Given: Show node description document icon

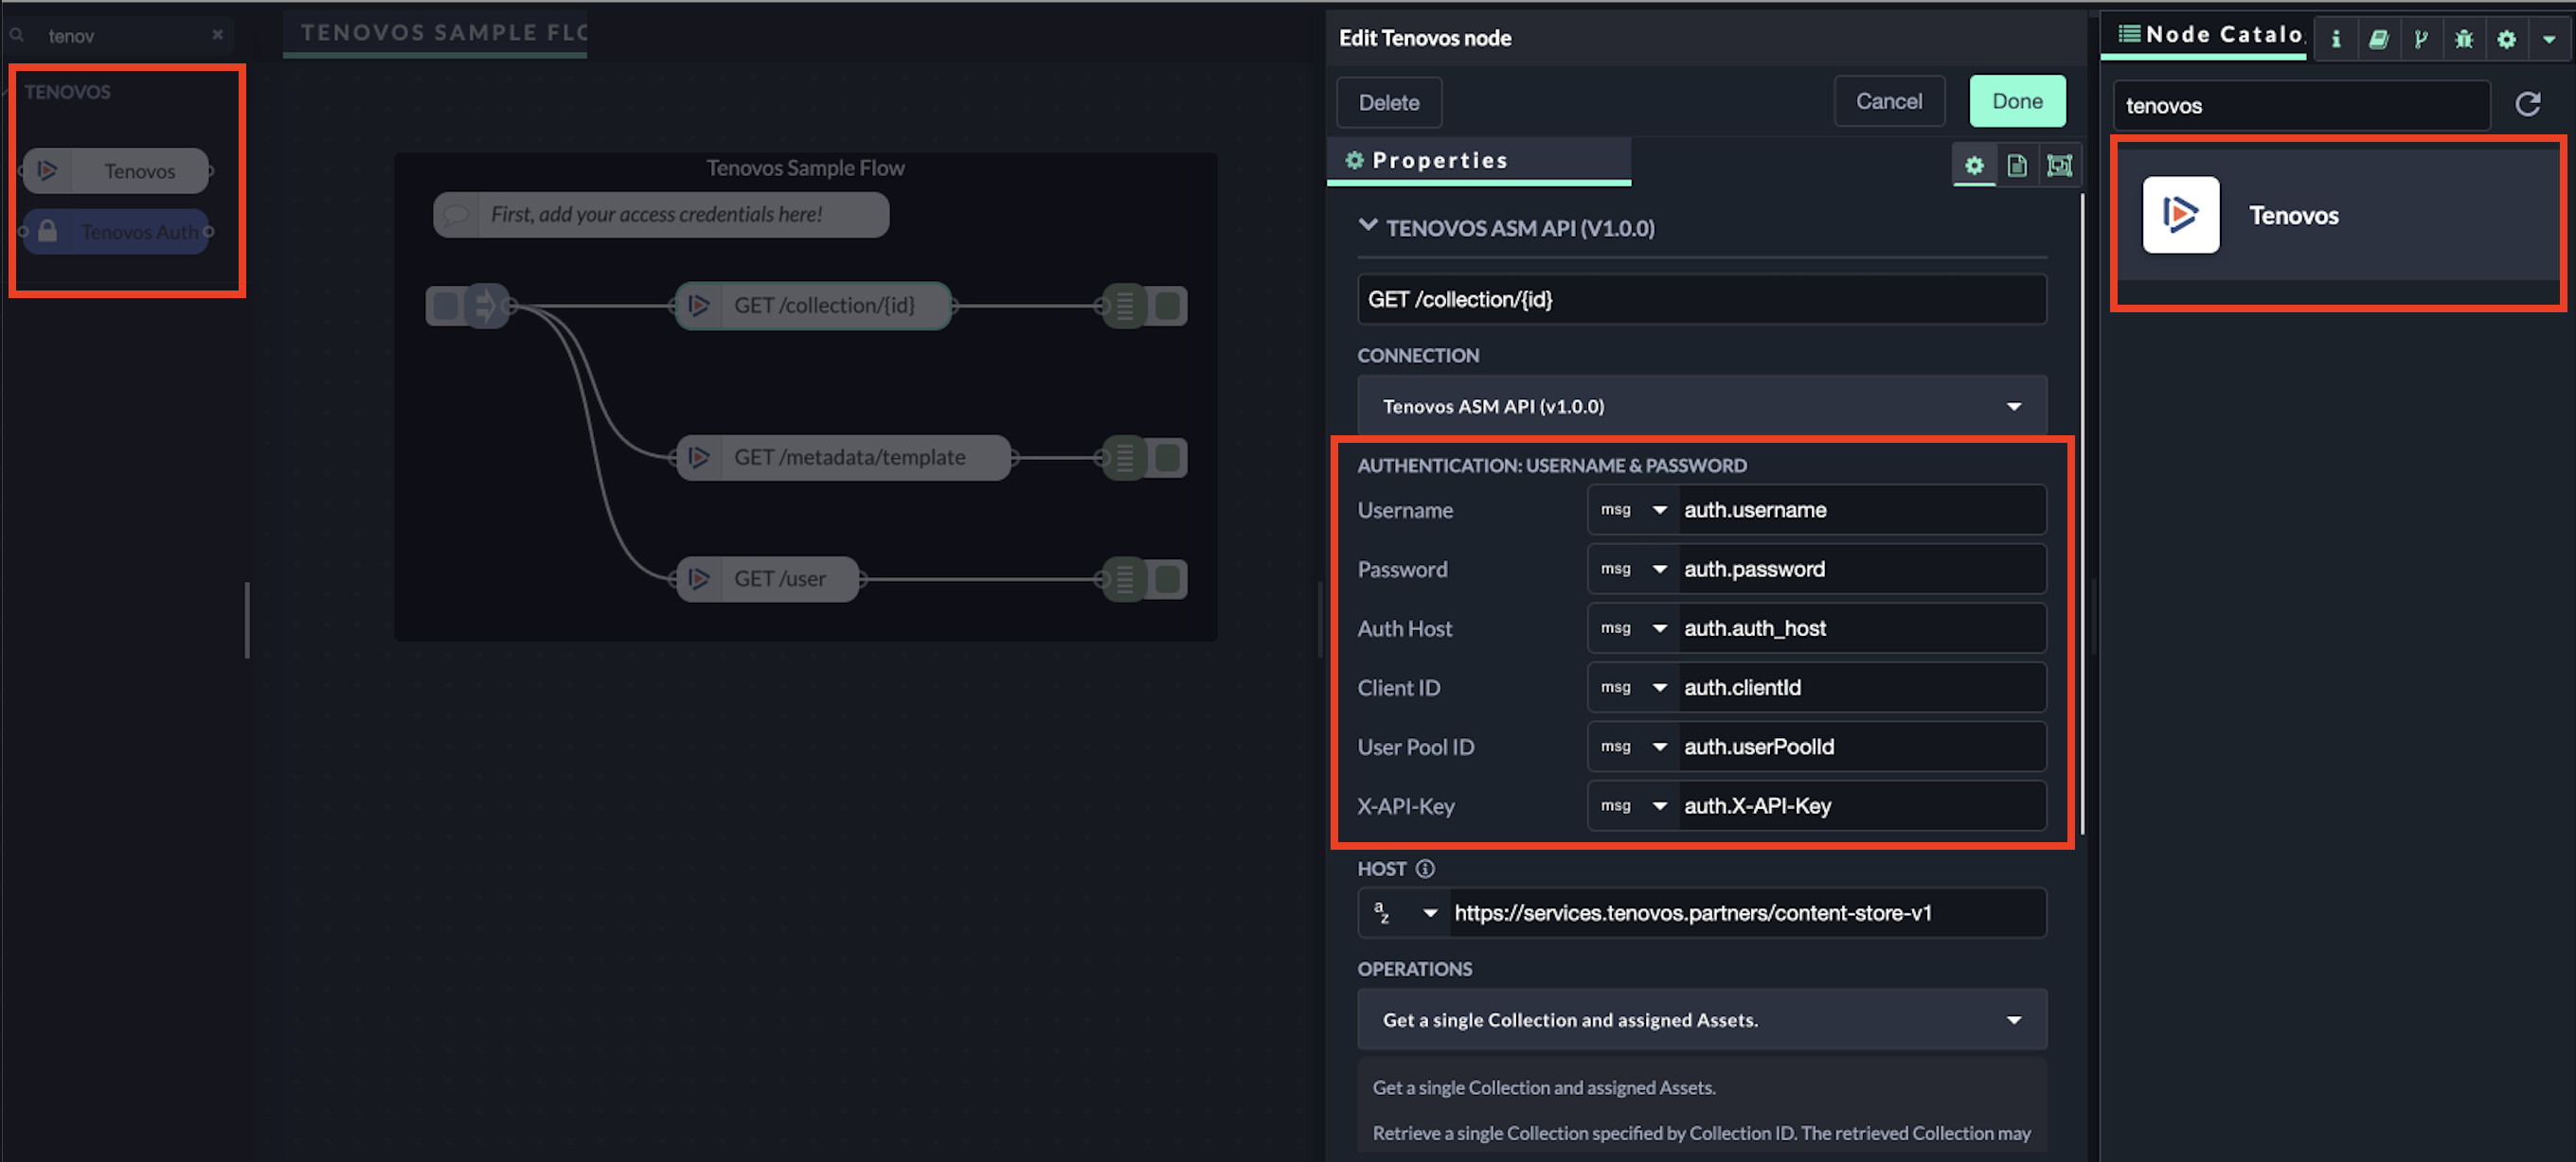Looking at the screenshot, I should click(2017, 165).
